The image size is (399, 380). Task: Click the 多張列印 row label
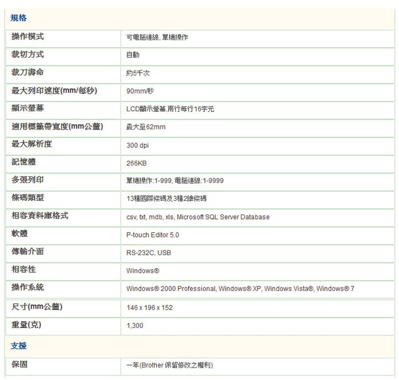coord(28,180)
